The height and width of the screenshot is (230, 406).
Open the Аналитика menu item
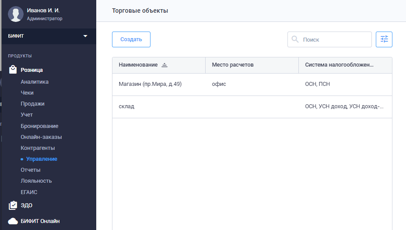[35, 82]
